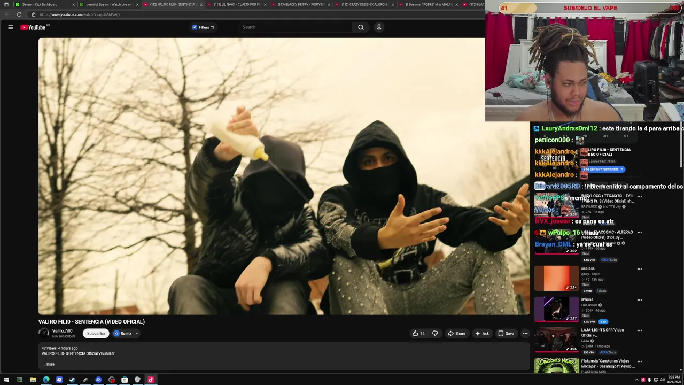
Task: Subscribe to Valiro_fili0 channel
Action: pos(96,333)
